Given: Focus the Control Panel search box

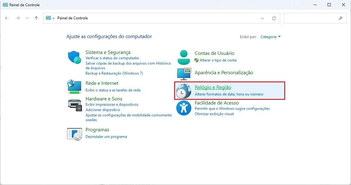Looking at the screenshot, I should (315, 18).
